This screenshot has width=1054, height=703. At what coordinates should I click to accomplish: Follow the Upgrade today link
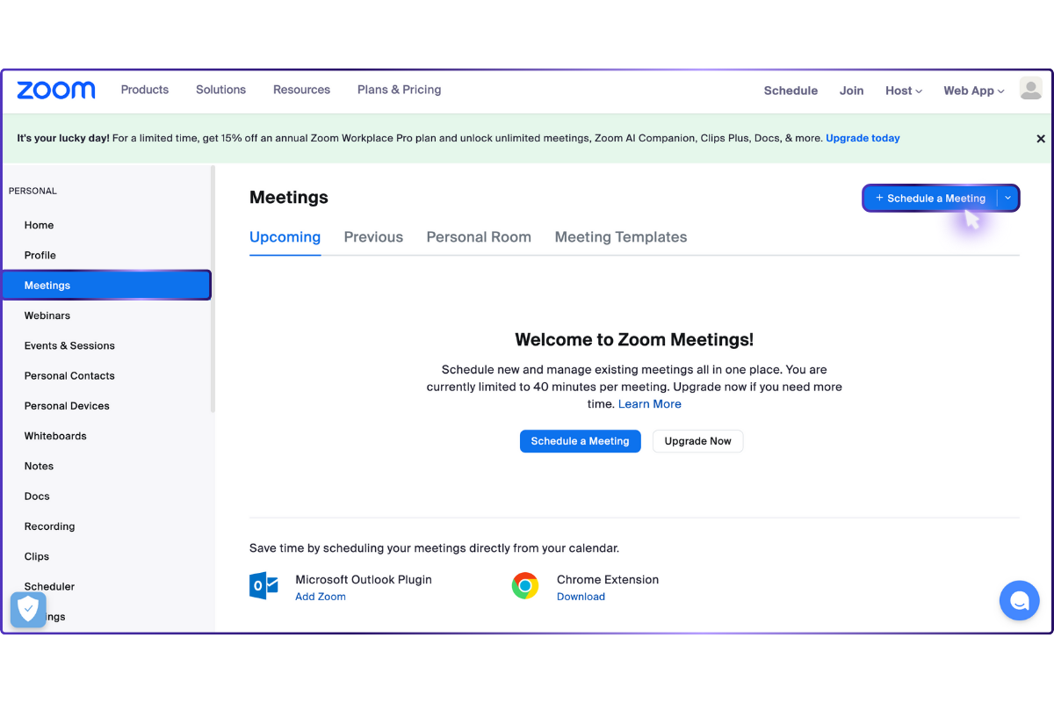pyautogui.click(x=863, y=138)
